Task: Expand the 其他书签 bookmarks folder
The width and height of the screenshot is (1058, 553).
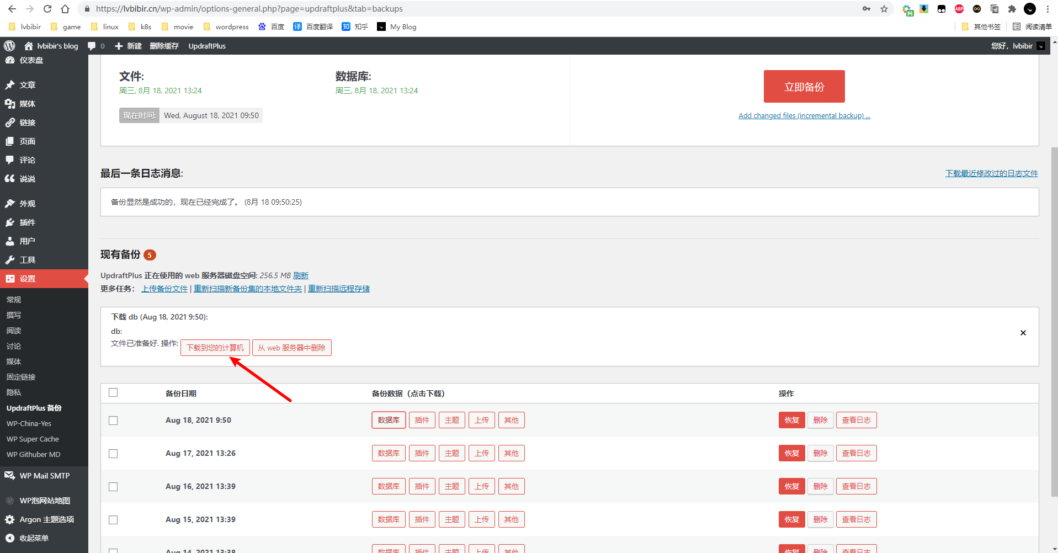Action: pyautogui.click(x=981, y=26)
